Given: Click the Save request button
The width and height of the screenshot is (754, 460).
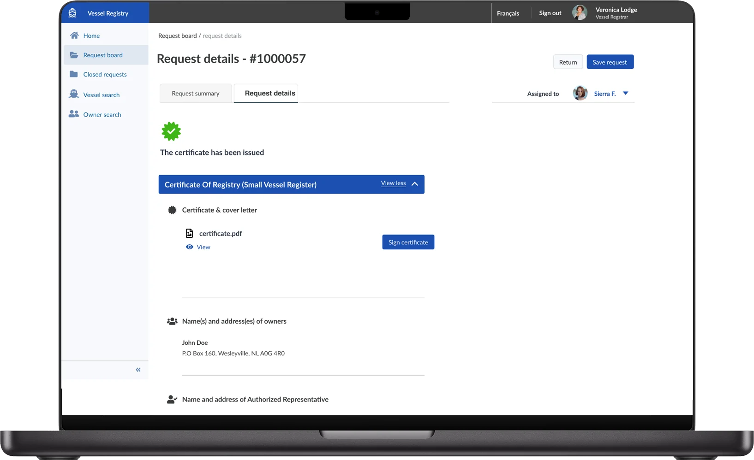Looking at the screenshot, I should click(610, 62).
